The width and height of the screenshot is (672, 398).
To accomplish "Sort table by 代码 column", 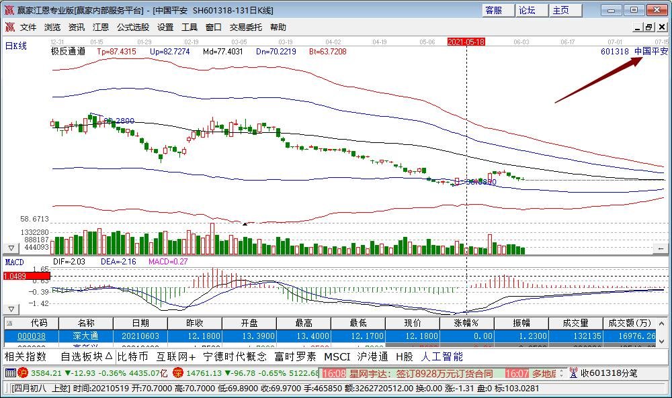I will click(39, 323).
